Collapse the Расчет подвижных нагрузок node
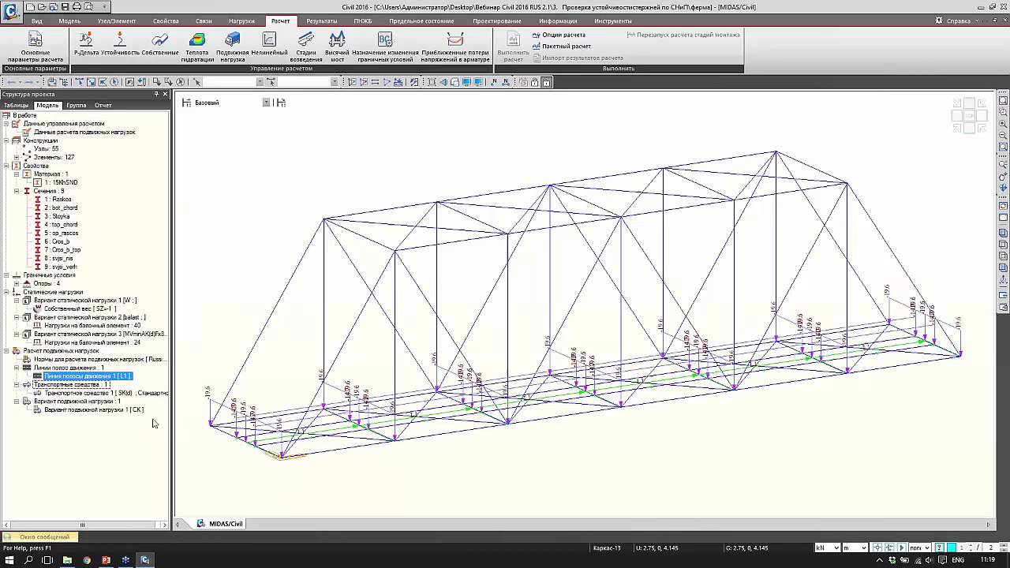This screenshot has height=568, width=1010. point(6,351)
